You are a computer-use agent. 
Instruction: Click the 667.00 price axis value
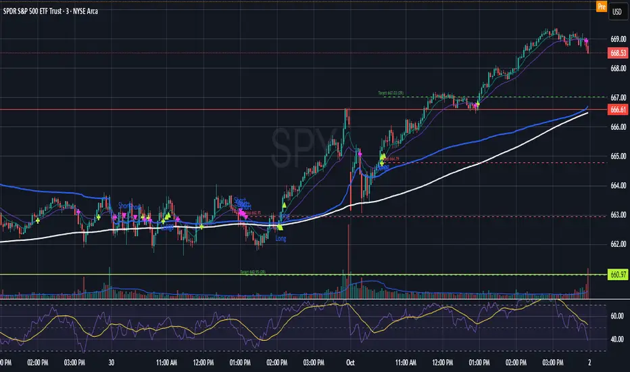(618, 97)
